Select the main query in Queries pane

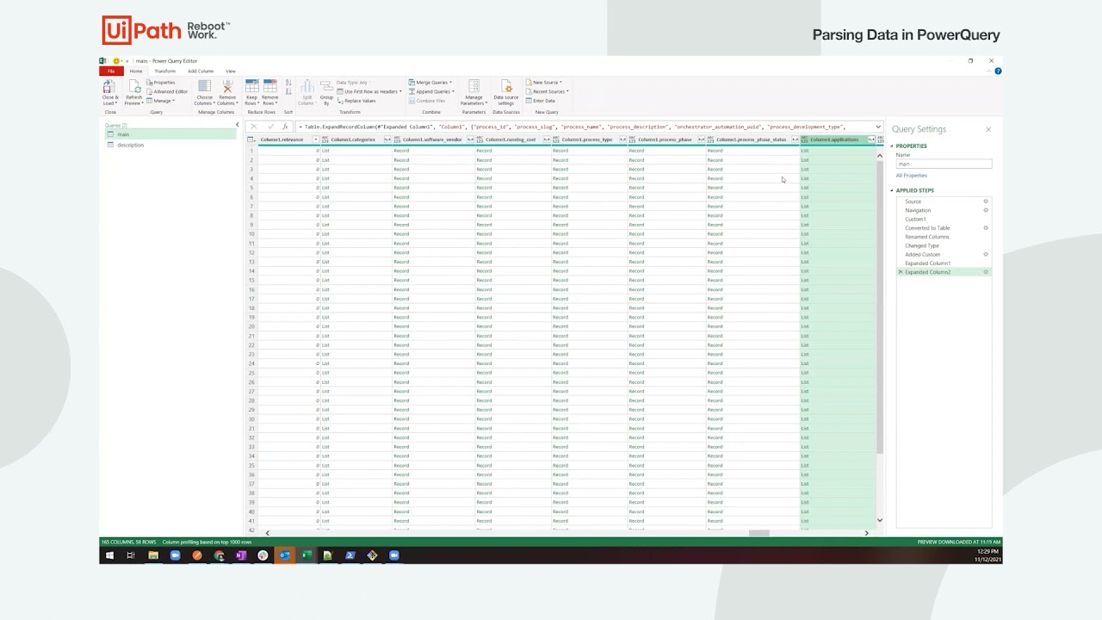tap(170, 134)
